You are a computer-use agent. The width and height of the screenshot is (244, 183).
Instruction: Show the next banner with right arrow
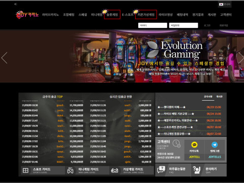tap(241, 58)
